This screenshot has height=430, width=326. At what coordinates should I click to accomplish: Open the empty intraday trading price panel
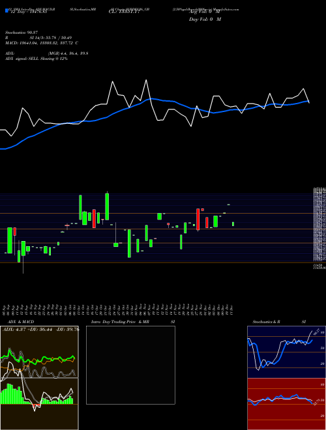pos(130,365)
